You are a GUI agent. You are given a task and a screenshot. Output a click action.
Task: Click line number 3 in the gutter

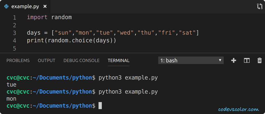tap(14, 33)
